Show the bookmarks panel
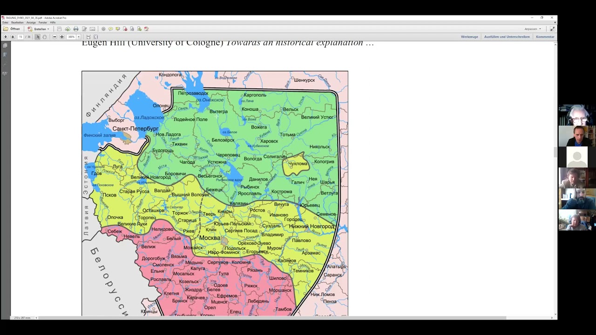The height and width of the screenshot is (335, 596). pos(5,55)
